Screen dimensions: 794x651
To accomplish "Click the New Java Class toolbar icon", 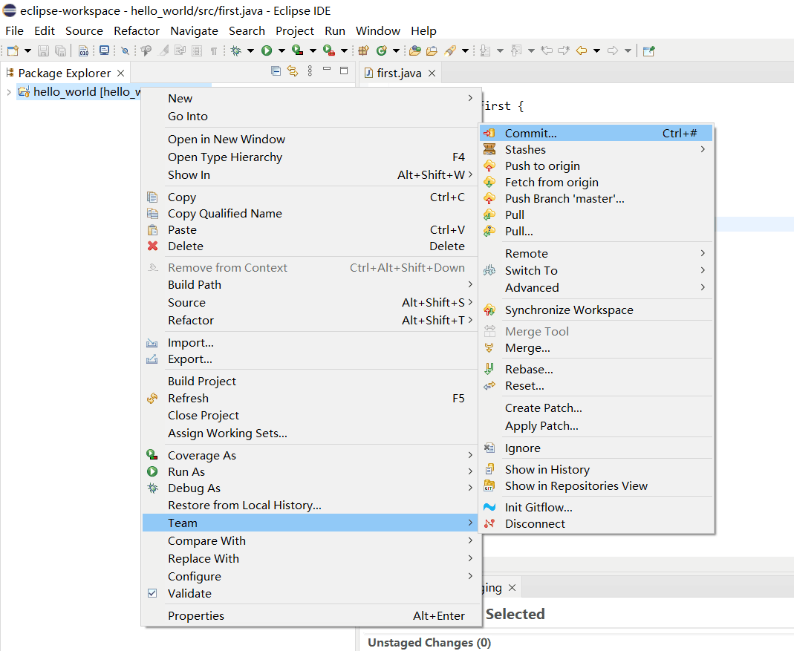I will point(382,50).
